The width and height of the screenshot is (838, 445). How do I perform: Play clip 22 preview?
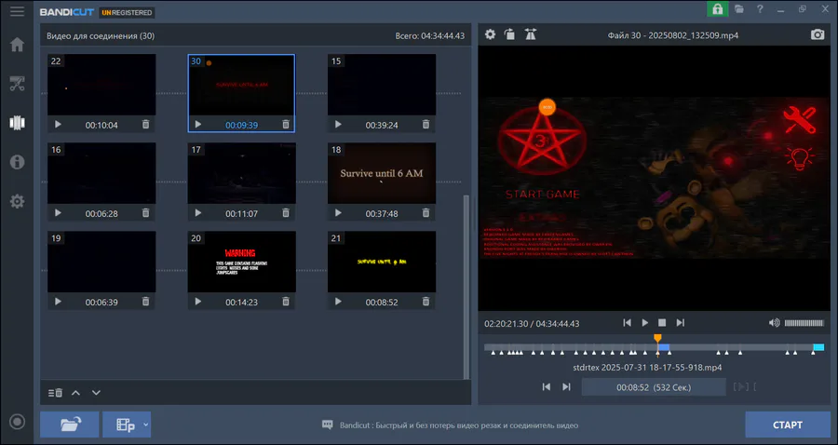59,125
